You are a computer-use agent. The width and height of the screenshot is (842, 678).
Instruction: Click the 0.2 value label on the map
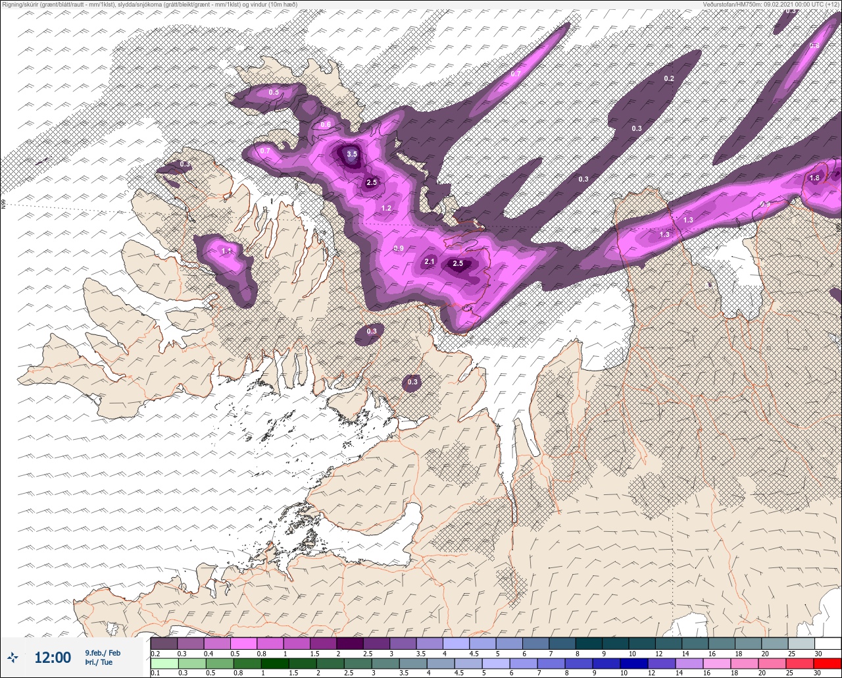(669, 79)
